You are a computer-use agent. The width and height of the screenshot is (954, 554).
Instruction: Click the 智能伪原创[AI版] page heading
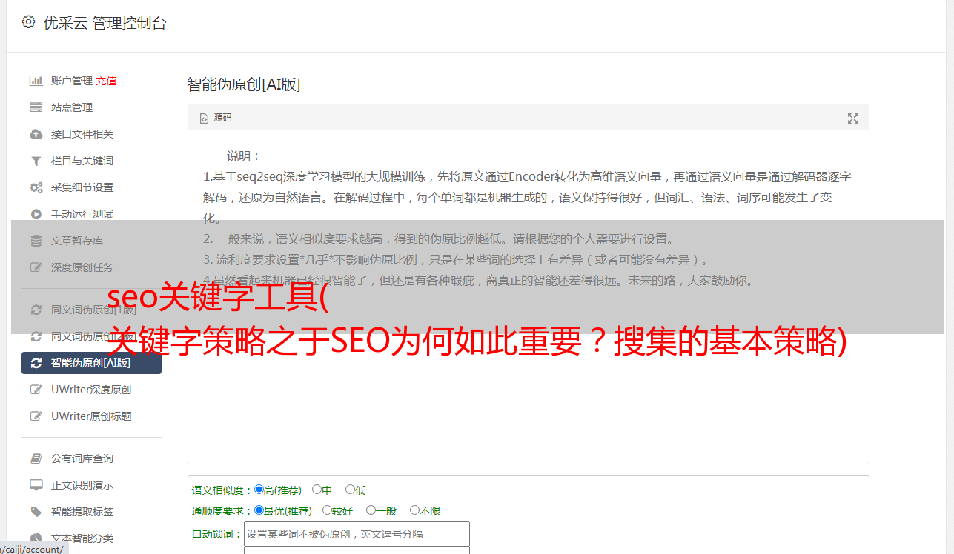(243, 84)
